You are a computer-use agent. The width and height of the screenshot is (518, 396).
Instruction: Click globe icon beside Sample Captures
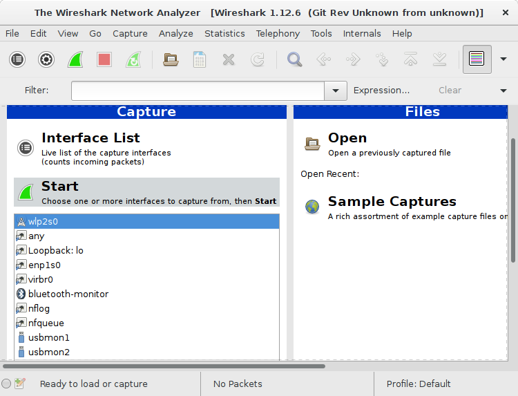pyautogui.click(x=312, y=207)
